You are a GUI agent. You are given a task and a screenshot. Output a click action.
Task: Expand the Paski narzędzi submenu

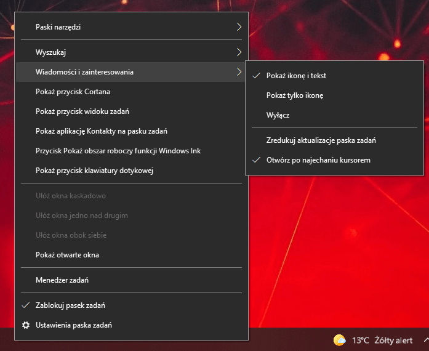pyautogui.click(x=131, y=27)
